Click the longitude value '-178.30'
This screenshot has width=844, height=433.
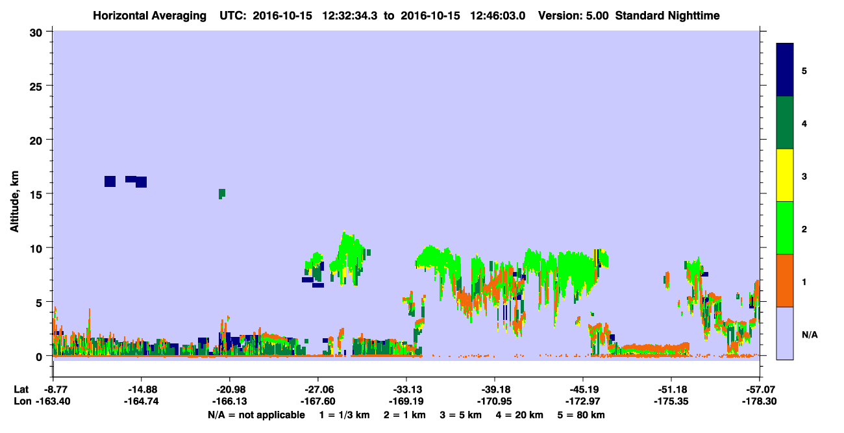760,401
